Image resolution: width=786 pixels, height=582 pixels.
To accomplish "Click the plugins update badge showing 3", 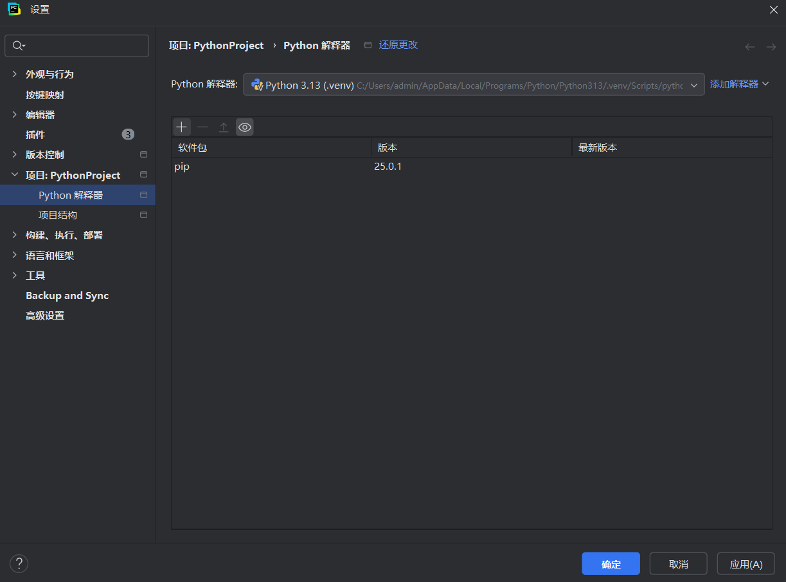I will [x=128, y=134].
